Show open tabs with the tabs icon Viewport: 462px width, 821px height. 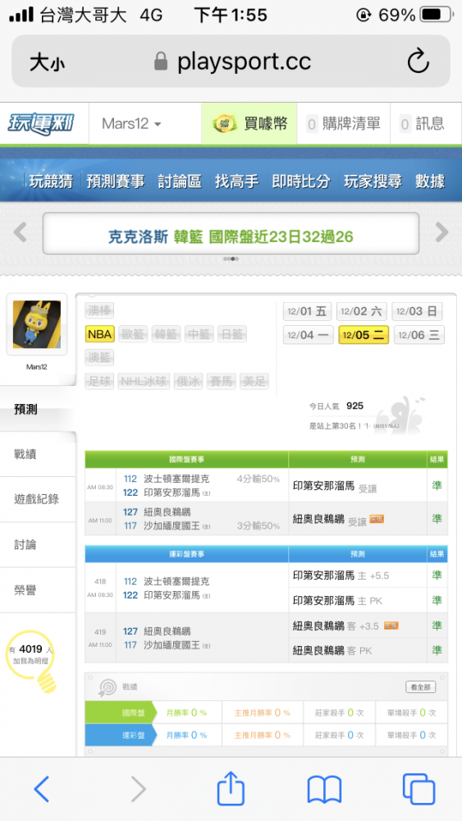[419, 789]
